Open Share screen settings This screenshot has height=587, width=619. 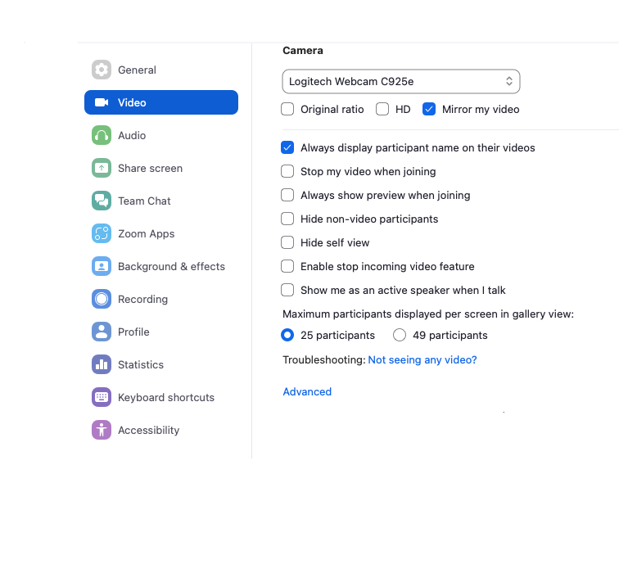161,168
